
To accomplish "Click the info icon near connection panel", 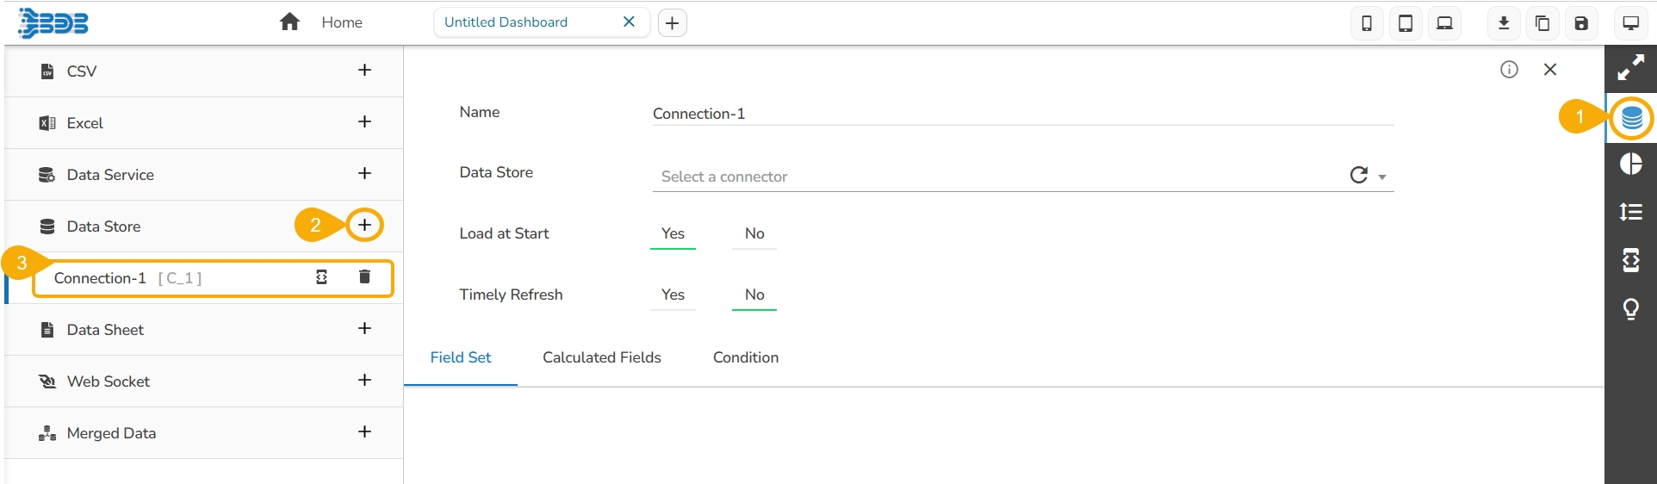I will 1509,70.
